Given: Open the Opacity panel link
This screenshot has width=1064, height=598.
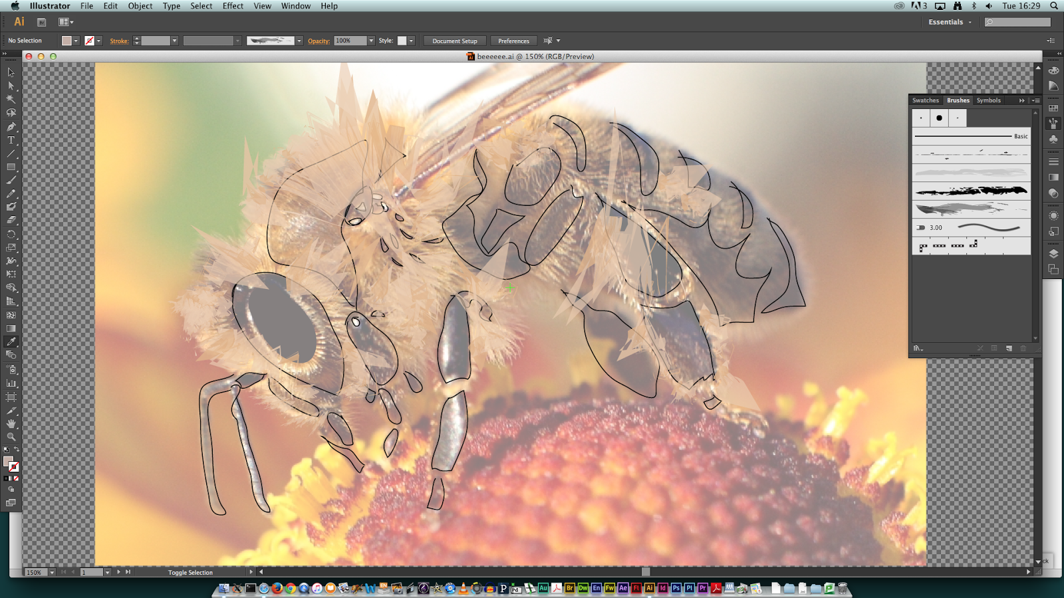Looking at the screenshot, I should point(319,41).
